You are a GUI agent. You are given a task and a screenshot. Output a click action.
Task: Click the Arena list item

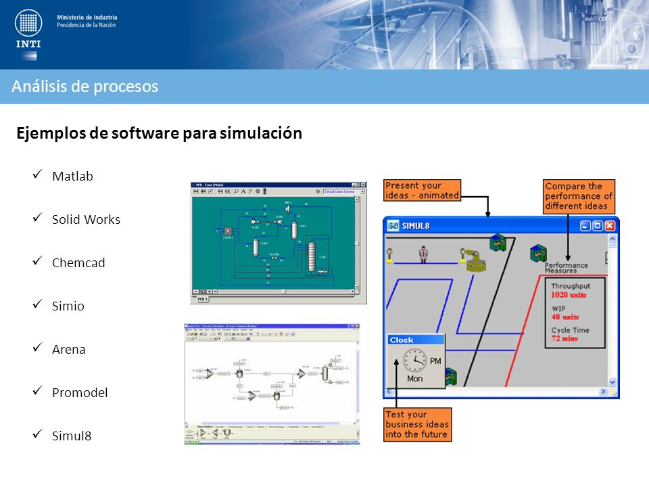click(x=69, y=349)
